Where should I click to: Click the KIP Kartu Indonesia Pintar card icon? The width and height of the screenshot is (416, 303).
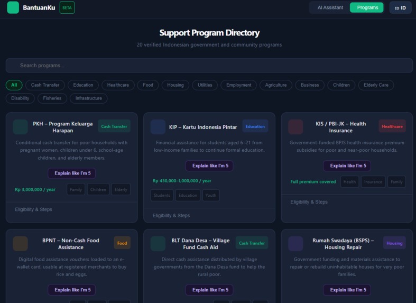coord(158,127)
